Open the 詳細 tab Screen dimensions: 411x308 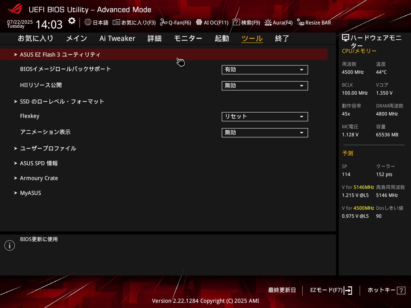pyautogui.click(x=155, y=38)
